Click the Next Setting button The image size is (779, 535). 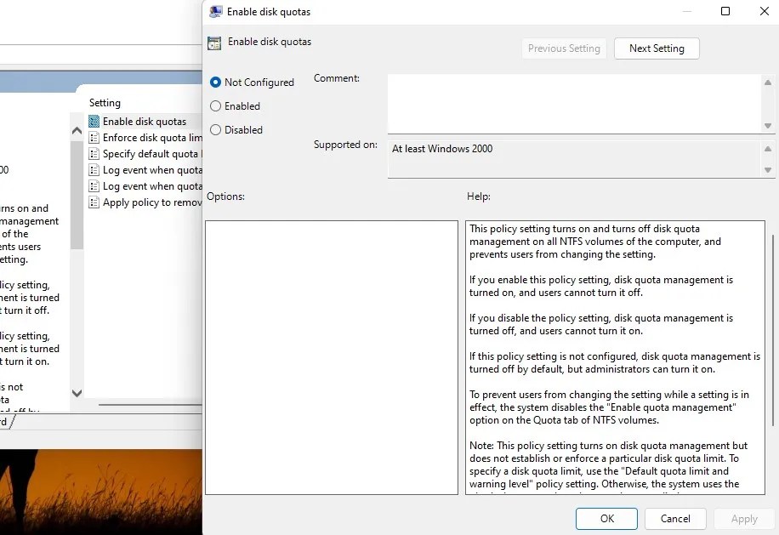[x=656, y=48]
